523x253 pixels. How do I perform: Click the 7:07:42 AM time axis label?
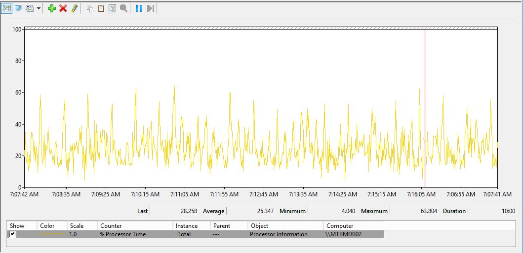click(25, 194)
